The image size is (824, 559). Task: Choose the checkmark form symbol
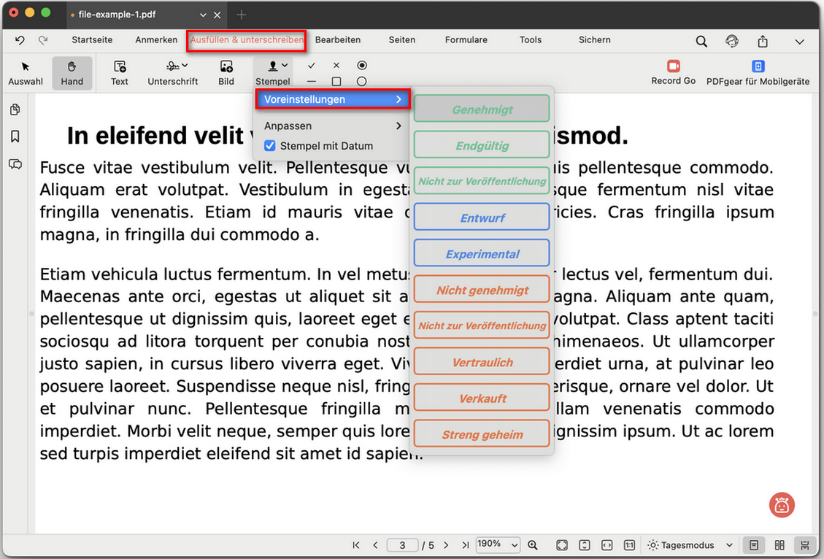312,66
